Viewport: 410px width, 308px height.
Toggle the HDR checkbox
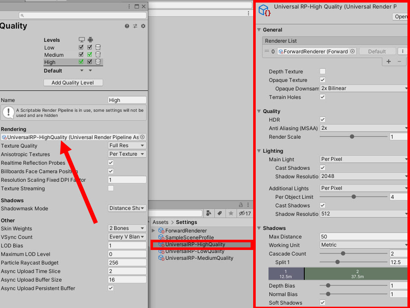(323, 119)
